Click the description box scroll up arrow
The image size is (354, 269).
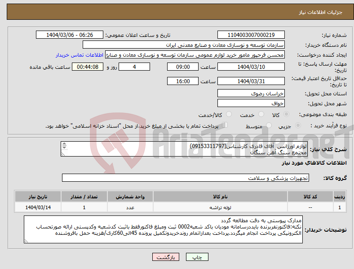pyautogui.click(x=64, y=144)
